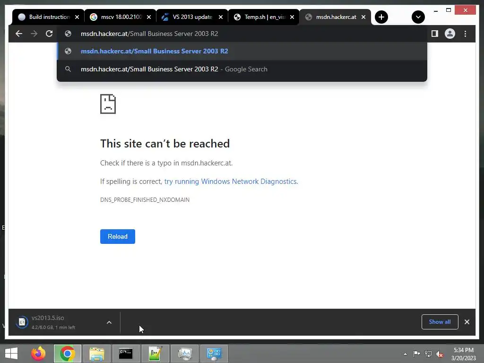
Task: Expand the vs2013.5.iso download options chevron
Action: (x=109, y=322)
